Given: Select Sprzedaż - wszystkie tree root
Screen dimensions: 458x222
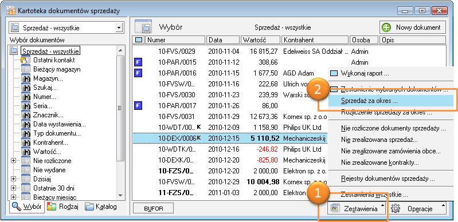Looking at the screenshot, I should coord(50,51).
